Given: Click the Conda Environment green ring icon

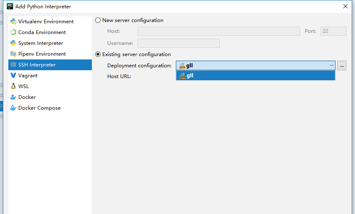Looking at the screenshot, I should pyautogui.click(x=13, y=32).
